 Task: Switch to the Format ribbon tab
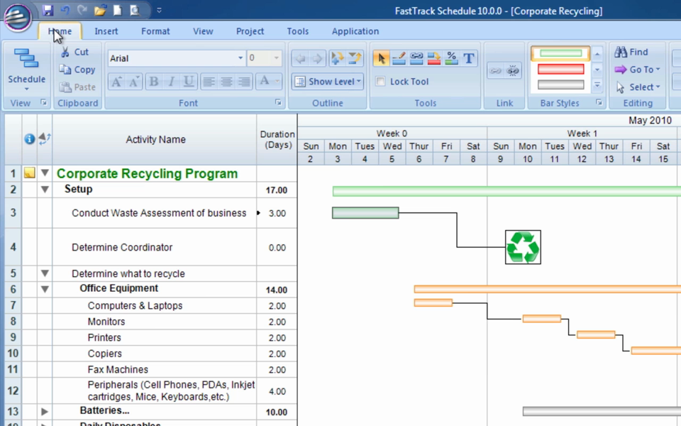pyautogui.click(x=155, y=31)
